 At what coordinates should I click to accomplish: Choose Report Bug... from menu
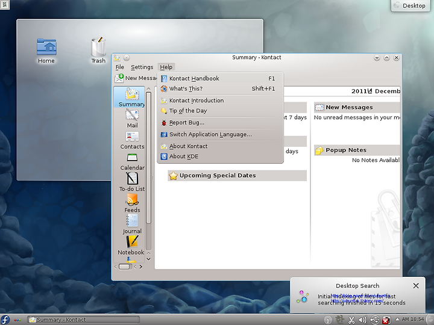[x=220, y=122]
